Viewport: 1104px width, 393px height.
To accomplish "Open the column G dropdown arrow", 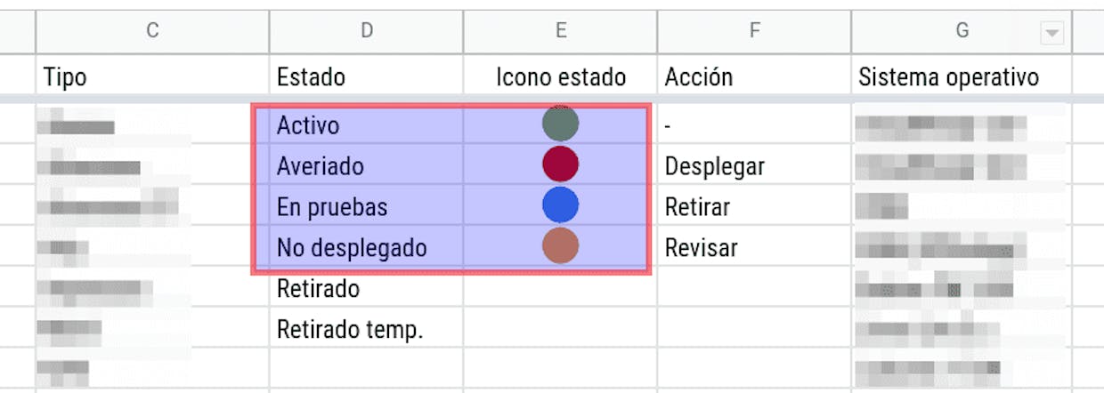I will (1052, 32).
